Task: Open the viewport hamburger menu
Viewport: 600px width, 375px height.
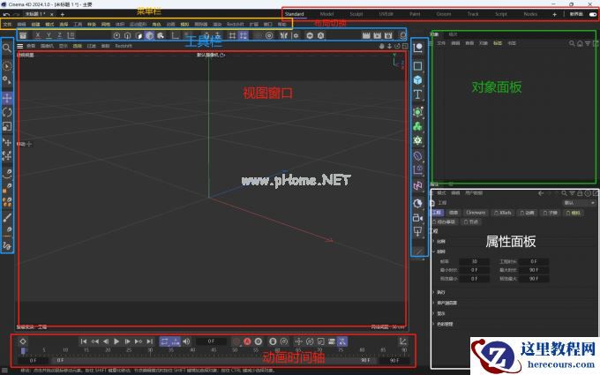Action: click(20, 46)
